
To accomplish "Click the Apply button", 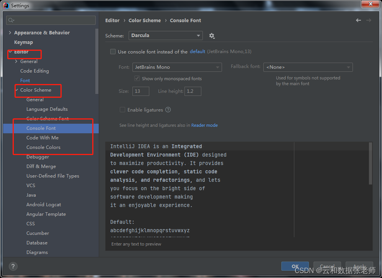I will (x=359, y=266).
